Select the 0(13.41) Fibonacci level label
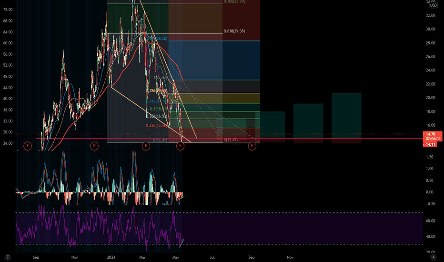The width and height of the screenshot is (444, 262). [x=160, y=140]
